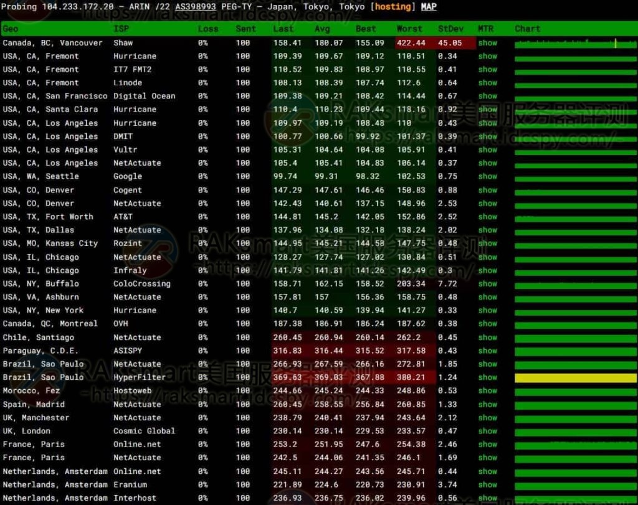Select the 422.44 worst value cell
638x505 pixels.
(411, 43)
